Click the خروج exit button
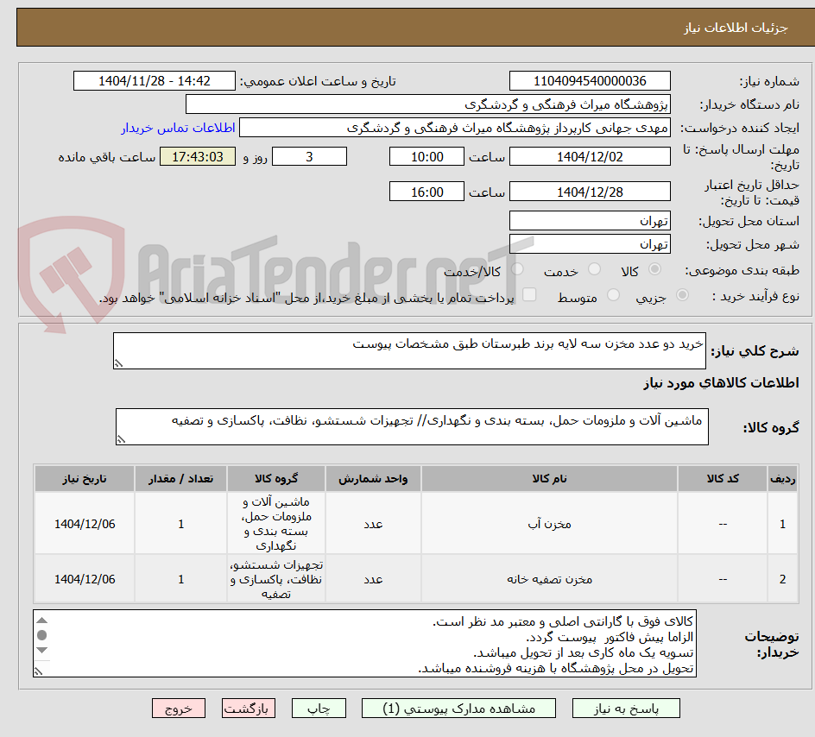This screenshot has height=737, width=815. pos(178,709)
